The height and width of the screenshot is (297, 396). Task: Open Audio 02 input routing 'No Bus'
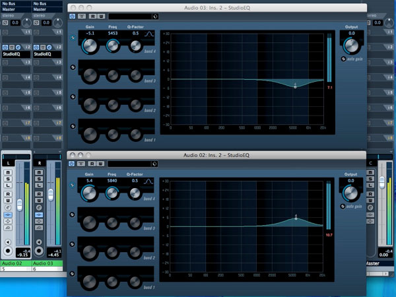[16, 3]
